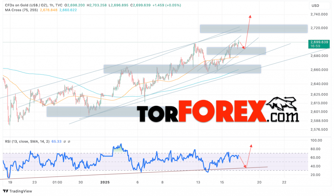This screenshot has height=196, width=334.
Task: Open the TVC exchange label in the header
Action: [x=59, y=5]
